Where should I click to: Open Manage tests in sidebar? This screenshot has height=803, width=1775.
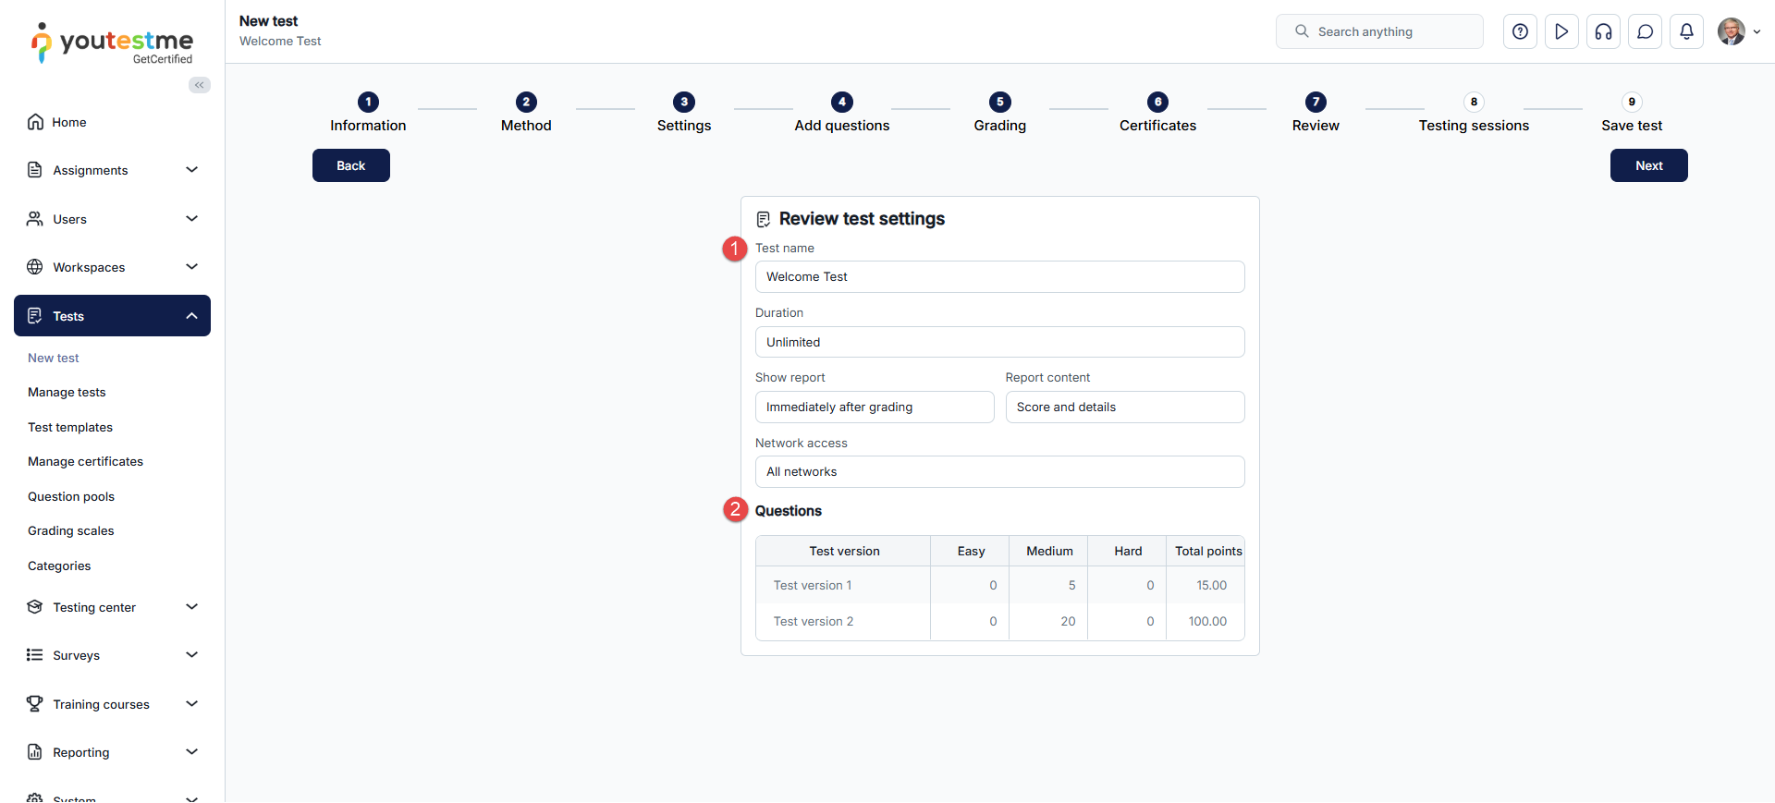pos(67,393)
